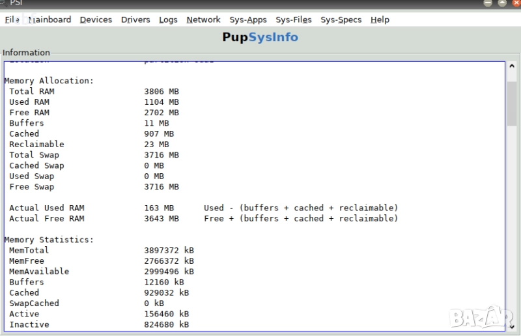Click the scrollbar up arrow
The image size is (521, 336).
tap(512, 66)
